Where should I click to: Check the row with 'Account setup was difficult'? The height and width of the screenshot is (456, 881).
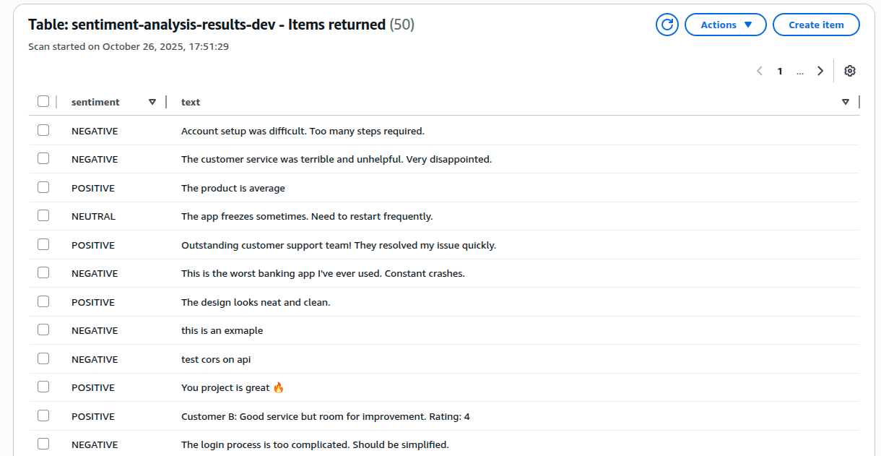[x=43, y=130]
